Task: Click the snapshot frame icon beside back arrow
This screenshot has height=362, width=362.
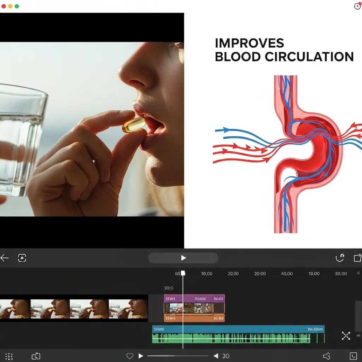Action: click(x=22, y=258)
